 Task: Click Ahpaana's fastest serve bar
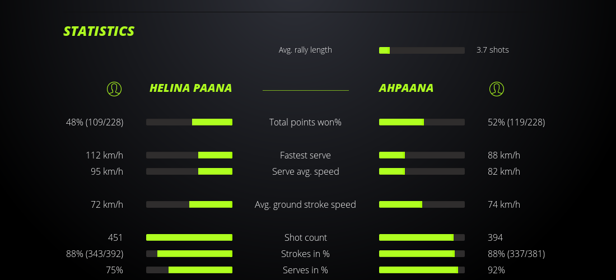[x=422, y=155]
